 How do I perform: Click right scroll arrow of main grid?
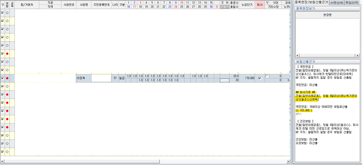click(288, 161)
